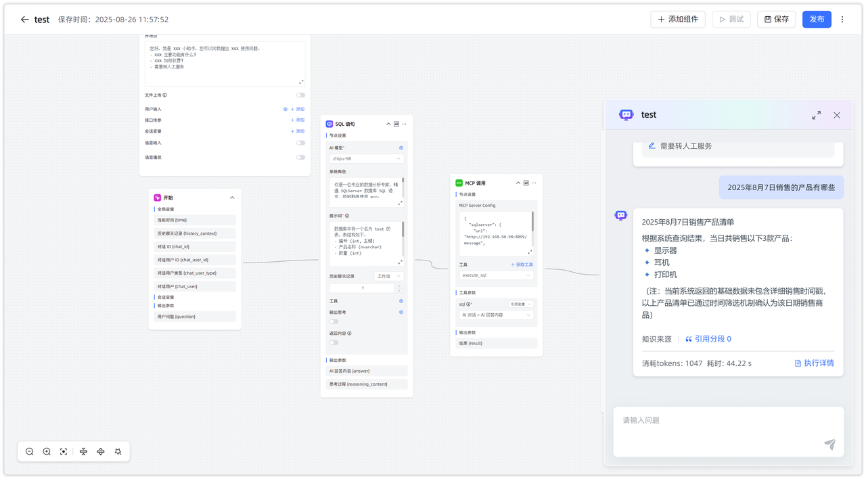Go back using the top-left arrow

(24, 20)
